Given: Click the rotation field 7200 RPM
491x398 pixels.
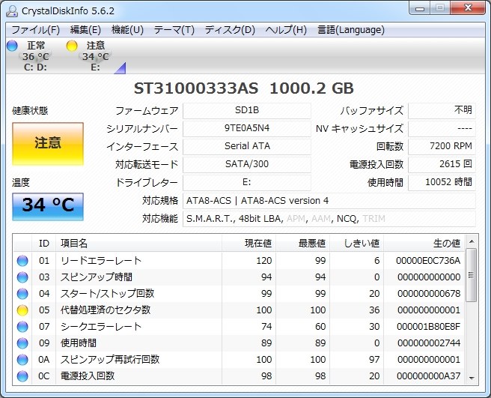Looking at the screenshot, I should pyautogui.click(x=442, y=146).
